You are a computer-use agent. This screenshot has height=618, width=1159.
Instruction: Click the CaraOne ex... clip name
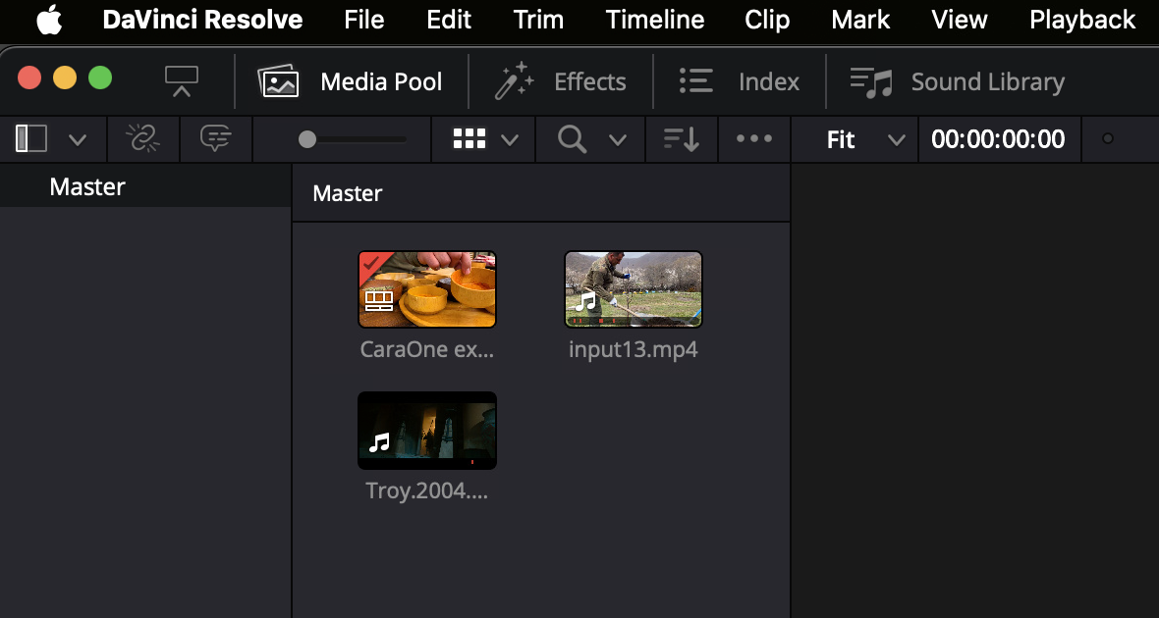(427, 348)
